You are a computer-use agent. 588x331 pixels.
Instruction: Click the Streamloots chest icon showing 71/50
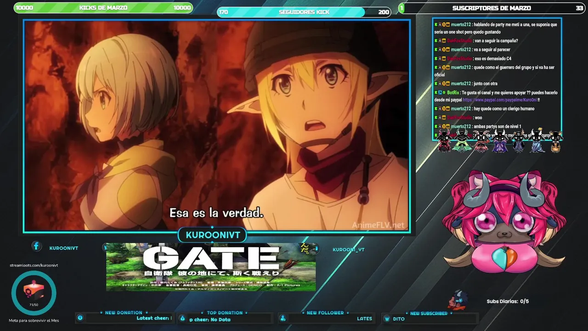34,293
